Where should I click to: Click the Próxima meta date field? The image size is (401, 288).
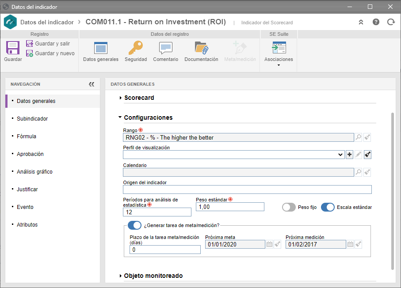235,244
